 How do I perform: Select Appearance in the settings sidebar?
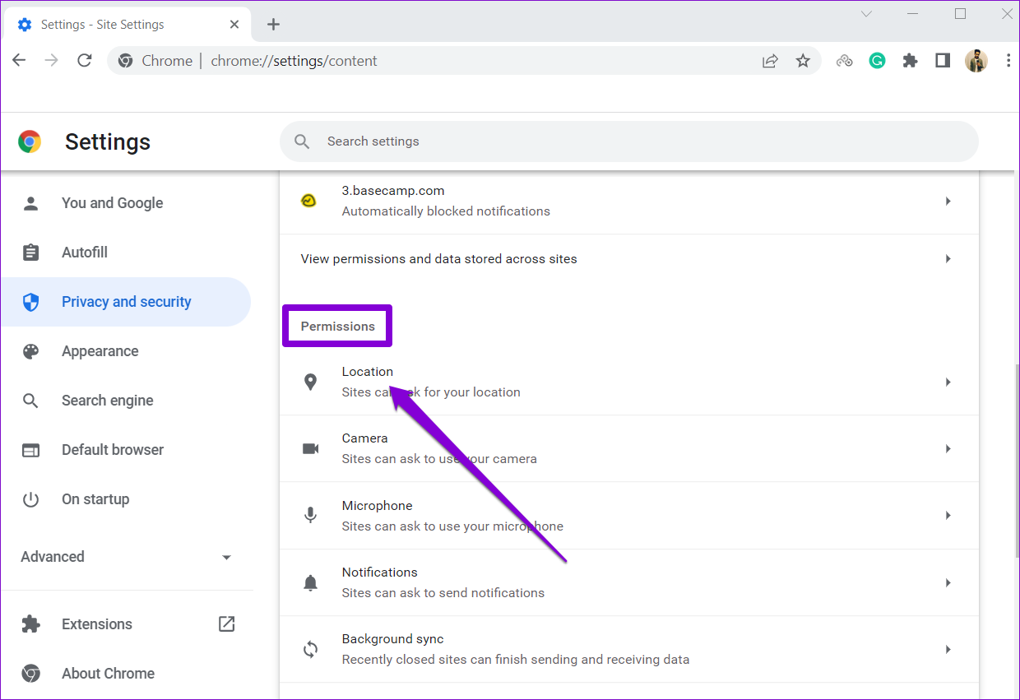pos(100,351)
